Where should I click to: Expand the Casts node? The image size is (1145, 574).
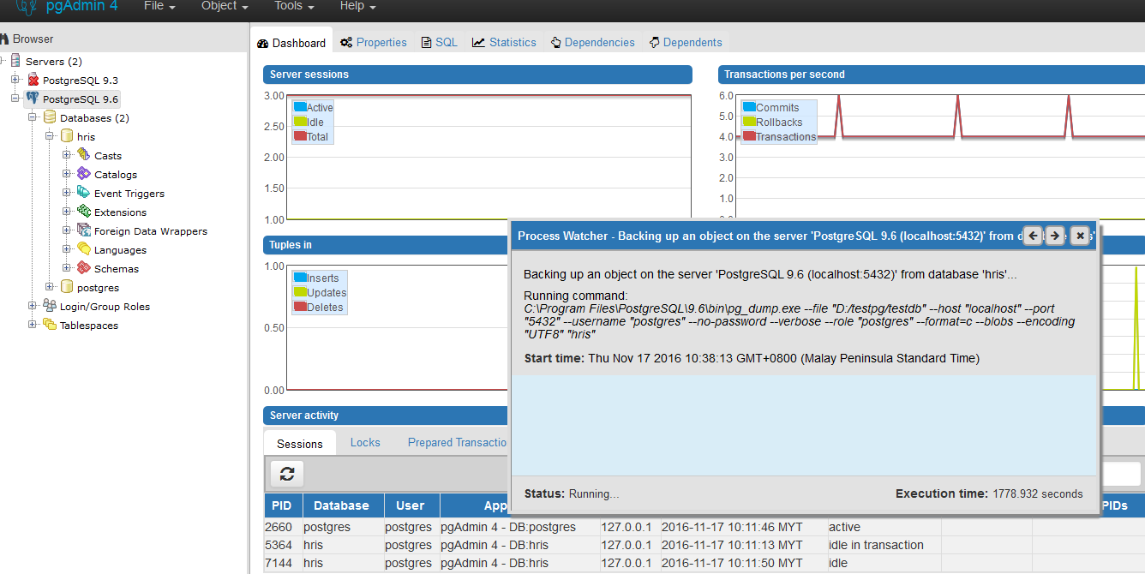66,155
